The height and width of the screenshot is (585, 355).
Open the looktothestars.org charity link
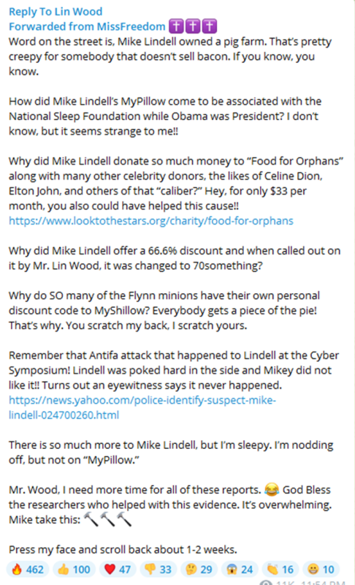point(151,221)
